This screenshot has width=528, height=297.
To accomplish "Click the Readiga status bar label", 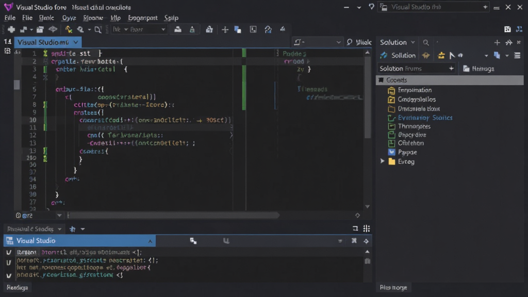I will pyautogui.click(x=17, y=288).
